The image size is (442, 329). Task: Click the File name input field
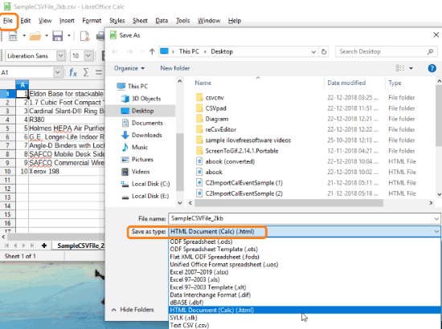click(x=304, y=219)
